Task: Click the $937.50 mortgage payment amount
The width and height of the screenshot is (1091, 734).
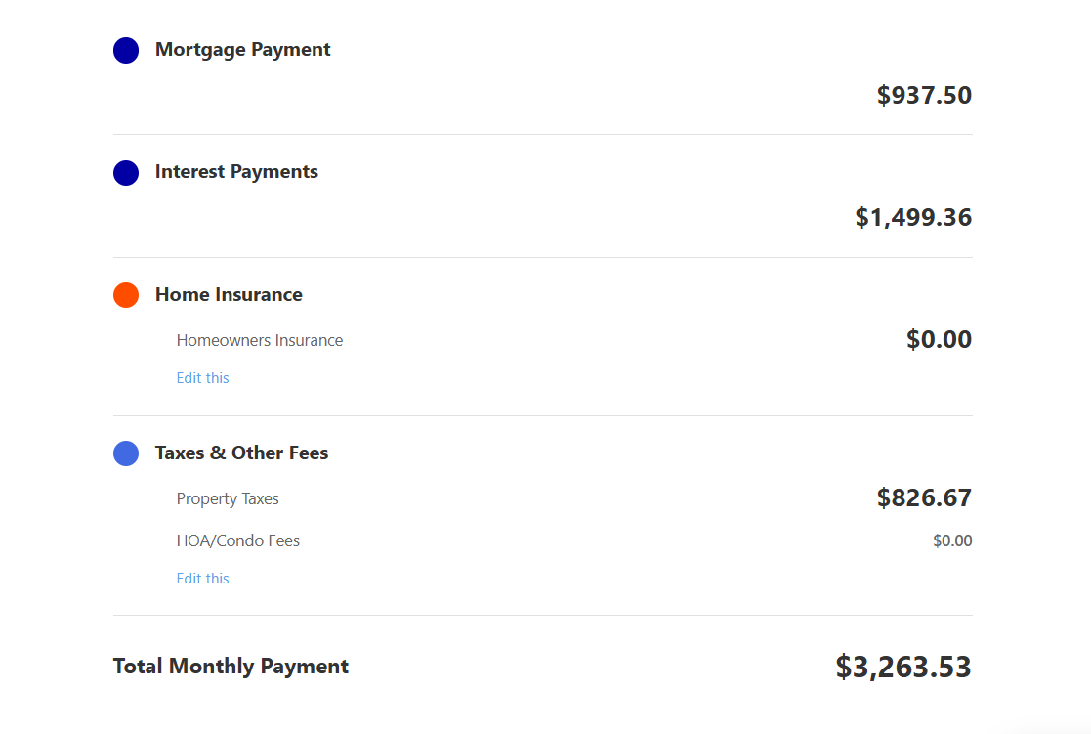Action: pyautogui.click(x=924, y=96)
